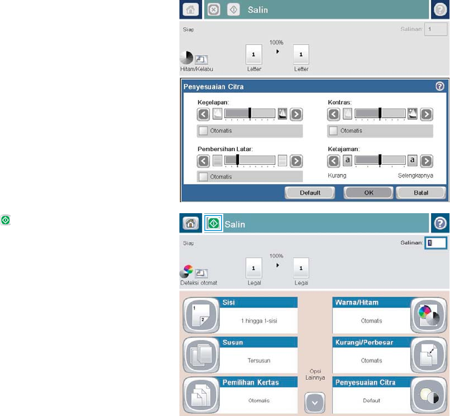Image resolution: width=450 pixels, height=416 pixels.
Task: Select the Susun collate icon
Action: pyautogui.click(x=201, y=356)
